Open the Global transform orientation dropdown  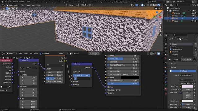click(x=71, y=5)
